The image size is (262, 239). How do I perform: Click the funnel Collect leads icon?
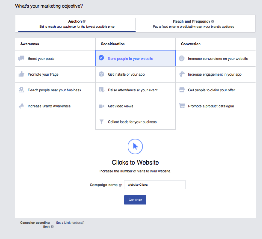point(101,122)
